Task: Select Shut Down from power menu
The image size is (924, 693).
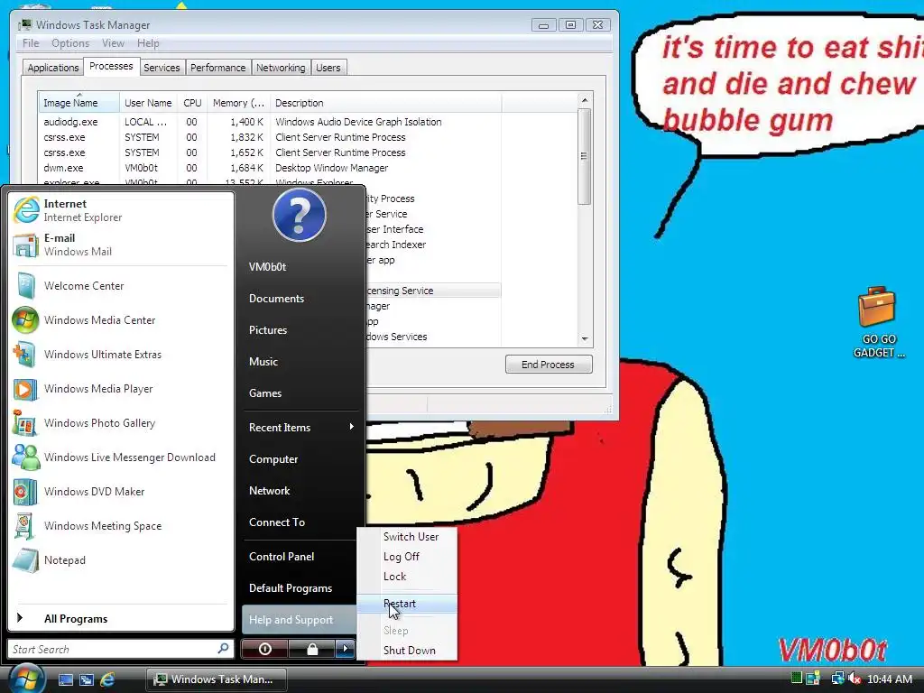Action: tap(409, 651)
